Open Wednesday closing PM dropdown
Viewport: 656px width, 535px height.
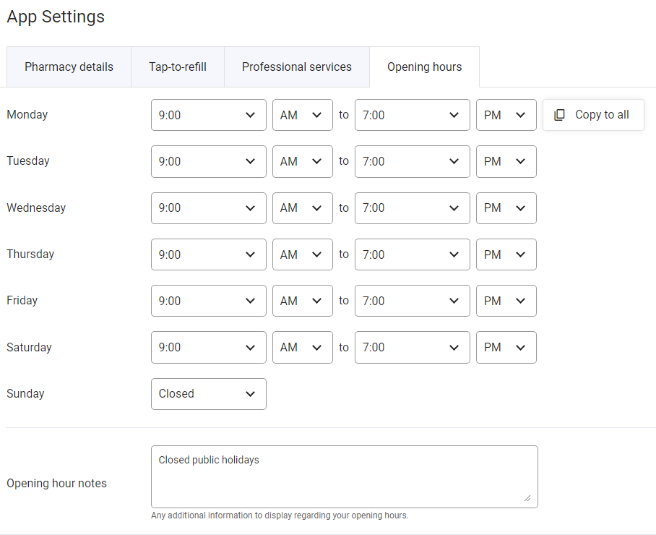coord(506,208)
